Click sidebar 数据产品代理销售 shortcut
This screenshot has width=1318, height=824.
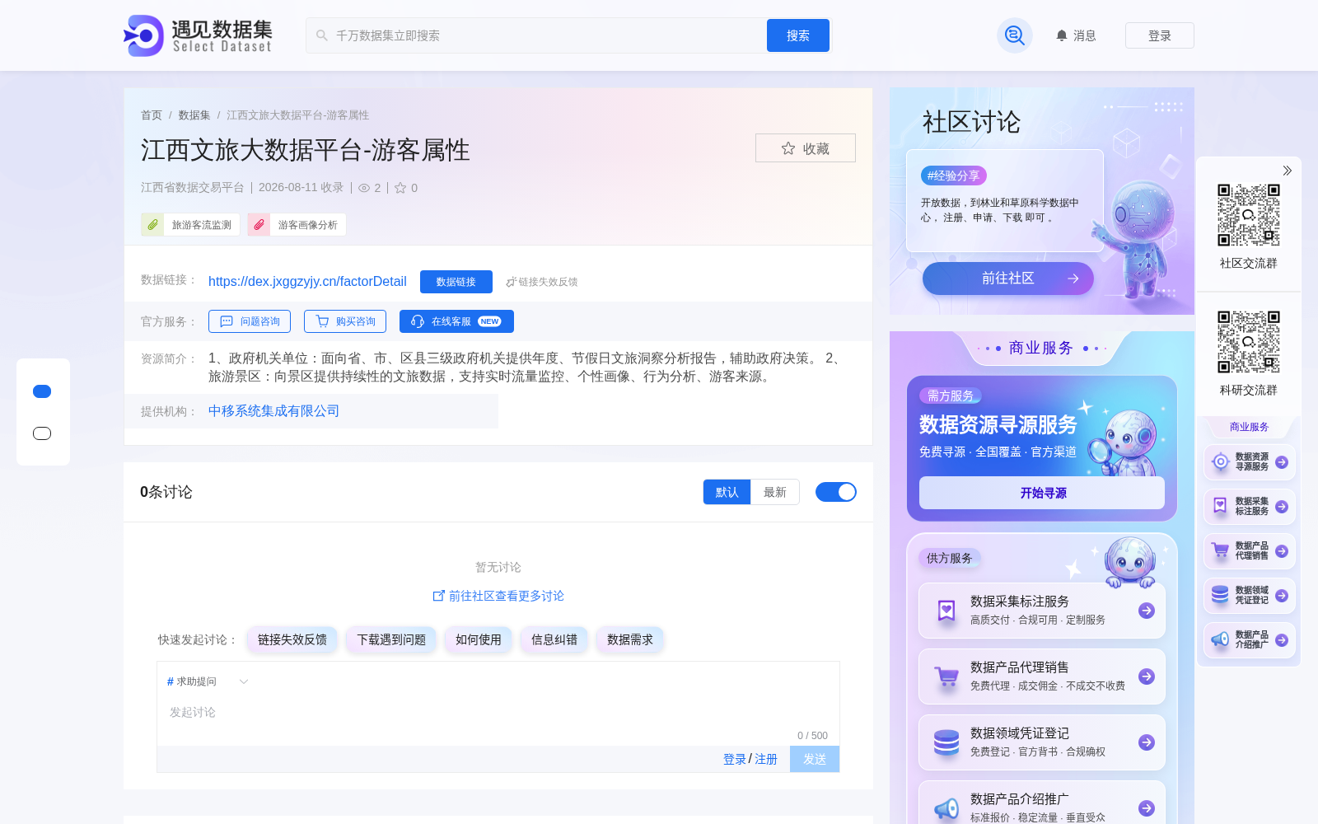click(1250, 551)
